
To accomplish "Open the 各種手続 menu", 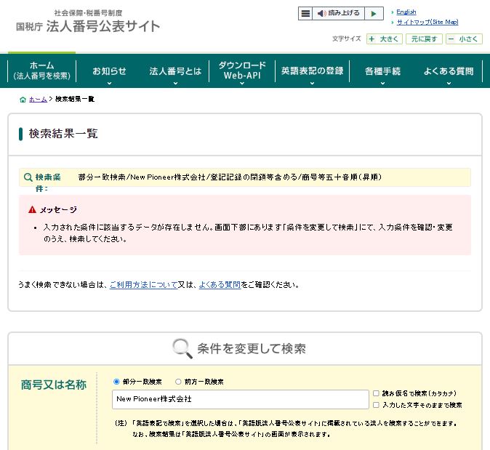I will [382, 71].
